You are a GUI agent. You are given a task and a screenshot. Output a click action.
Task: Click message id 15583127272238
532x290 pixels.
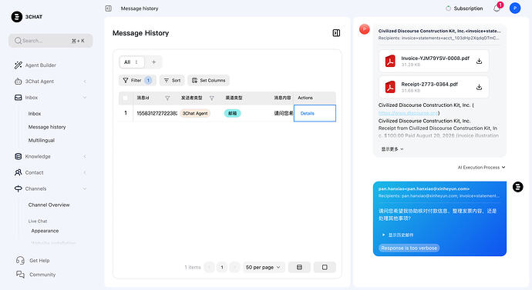[x=157, y=113]
